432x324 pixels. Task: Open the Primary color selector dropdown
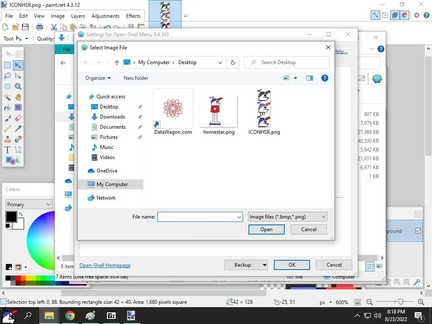[x=29, y=205]
